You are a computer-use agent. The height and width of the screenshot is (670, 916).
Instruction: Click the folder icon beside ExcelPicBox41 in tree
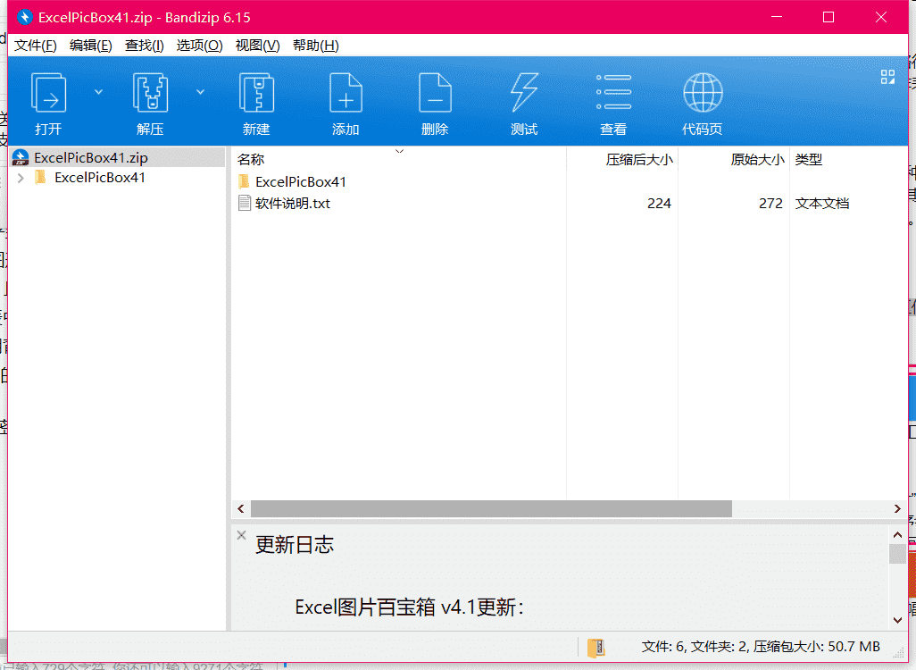[40, 177]
